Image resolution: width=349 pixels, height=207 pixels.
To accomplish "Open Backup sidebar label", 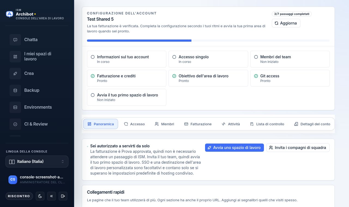I will point(32,90).
